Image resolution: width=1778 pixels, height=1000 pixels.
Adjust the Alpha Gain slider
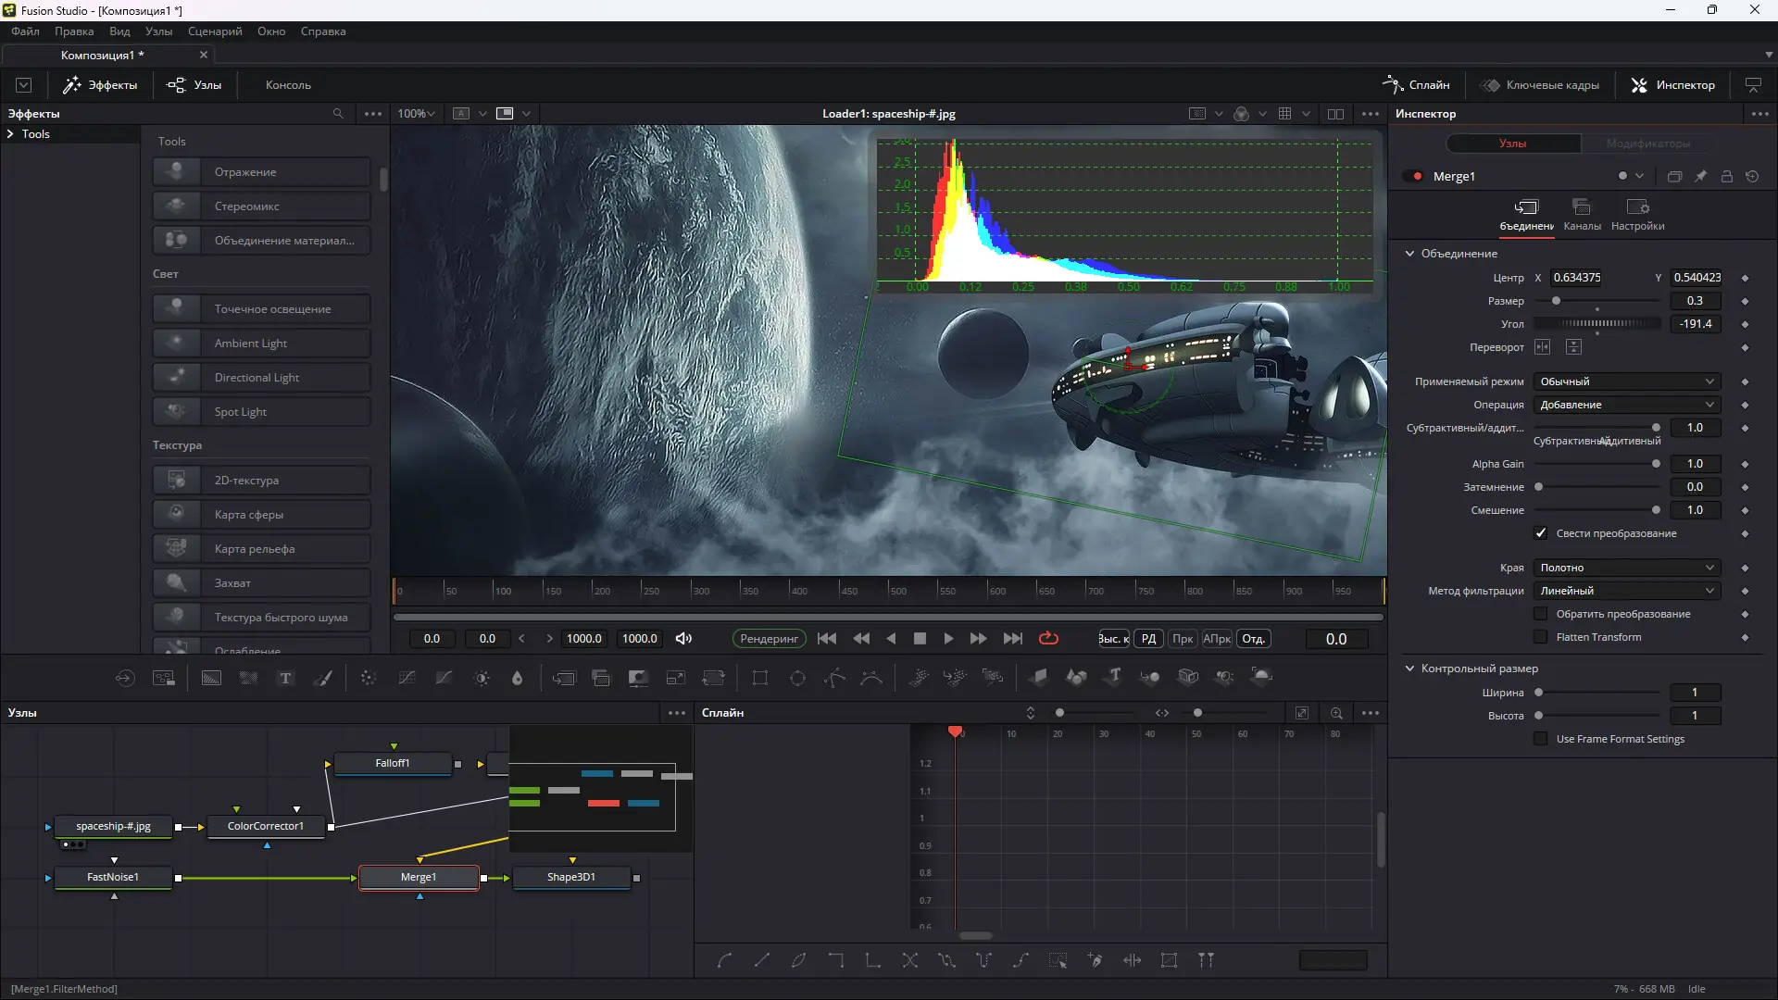(x=1656, y=464)
